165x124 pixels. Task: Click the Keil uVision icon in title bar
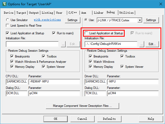click(x=4, y=4)
